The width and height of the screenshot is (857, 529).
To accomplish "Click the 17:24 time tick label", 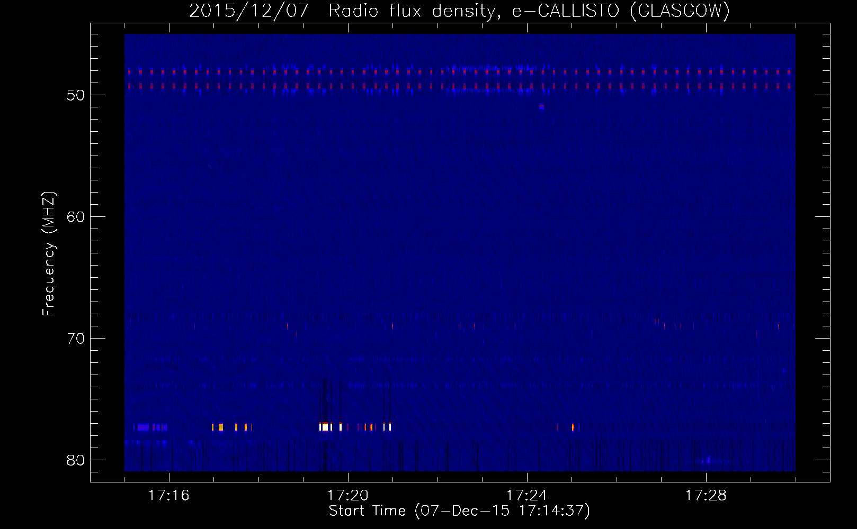I will [526, 496].
